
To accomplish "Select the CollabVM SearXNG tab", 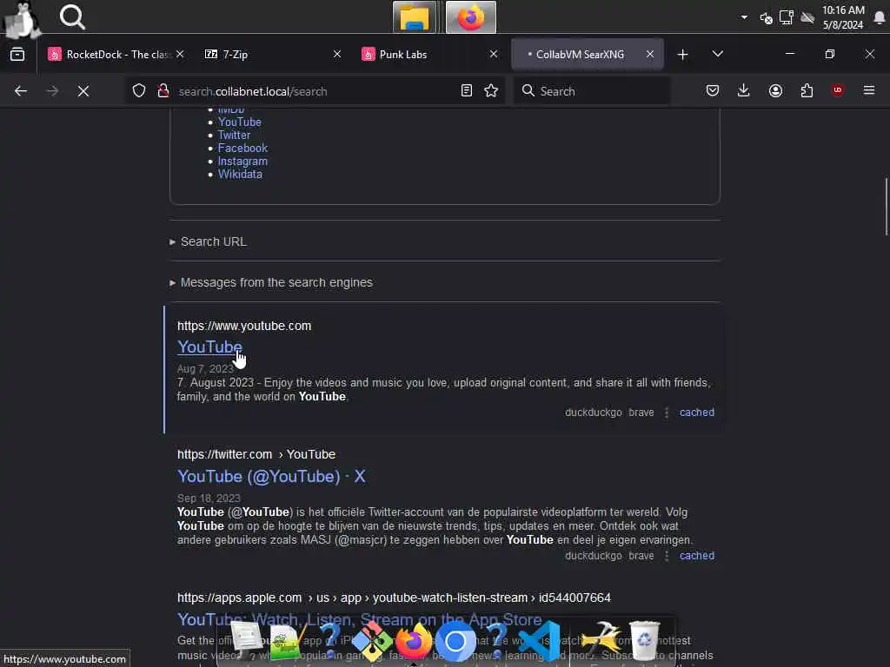I will [588, 54].
